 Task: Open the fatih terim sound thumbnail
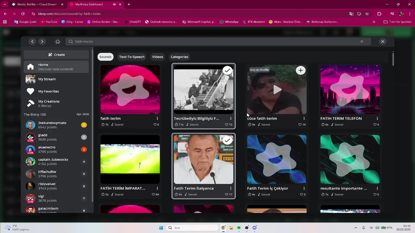(130, 90)
